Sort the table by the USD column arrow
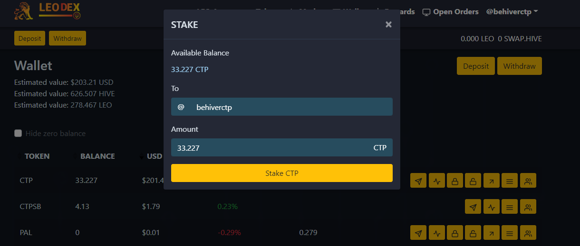The image size is (580, 246). click(x=142, y=156)
